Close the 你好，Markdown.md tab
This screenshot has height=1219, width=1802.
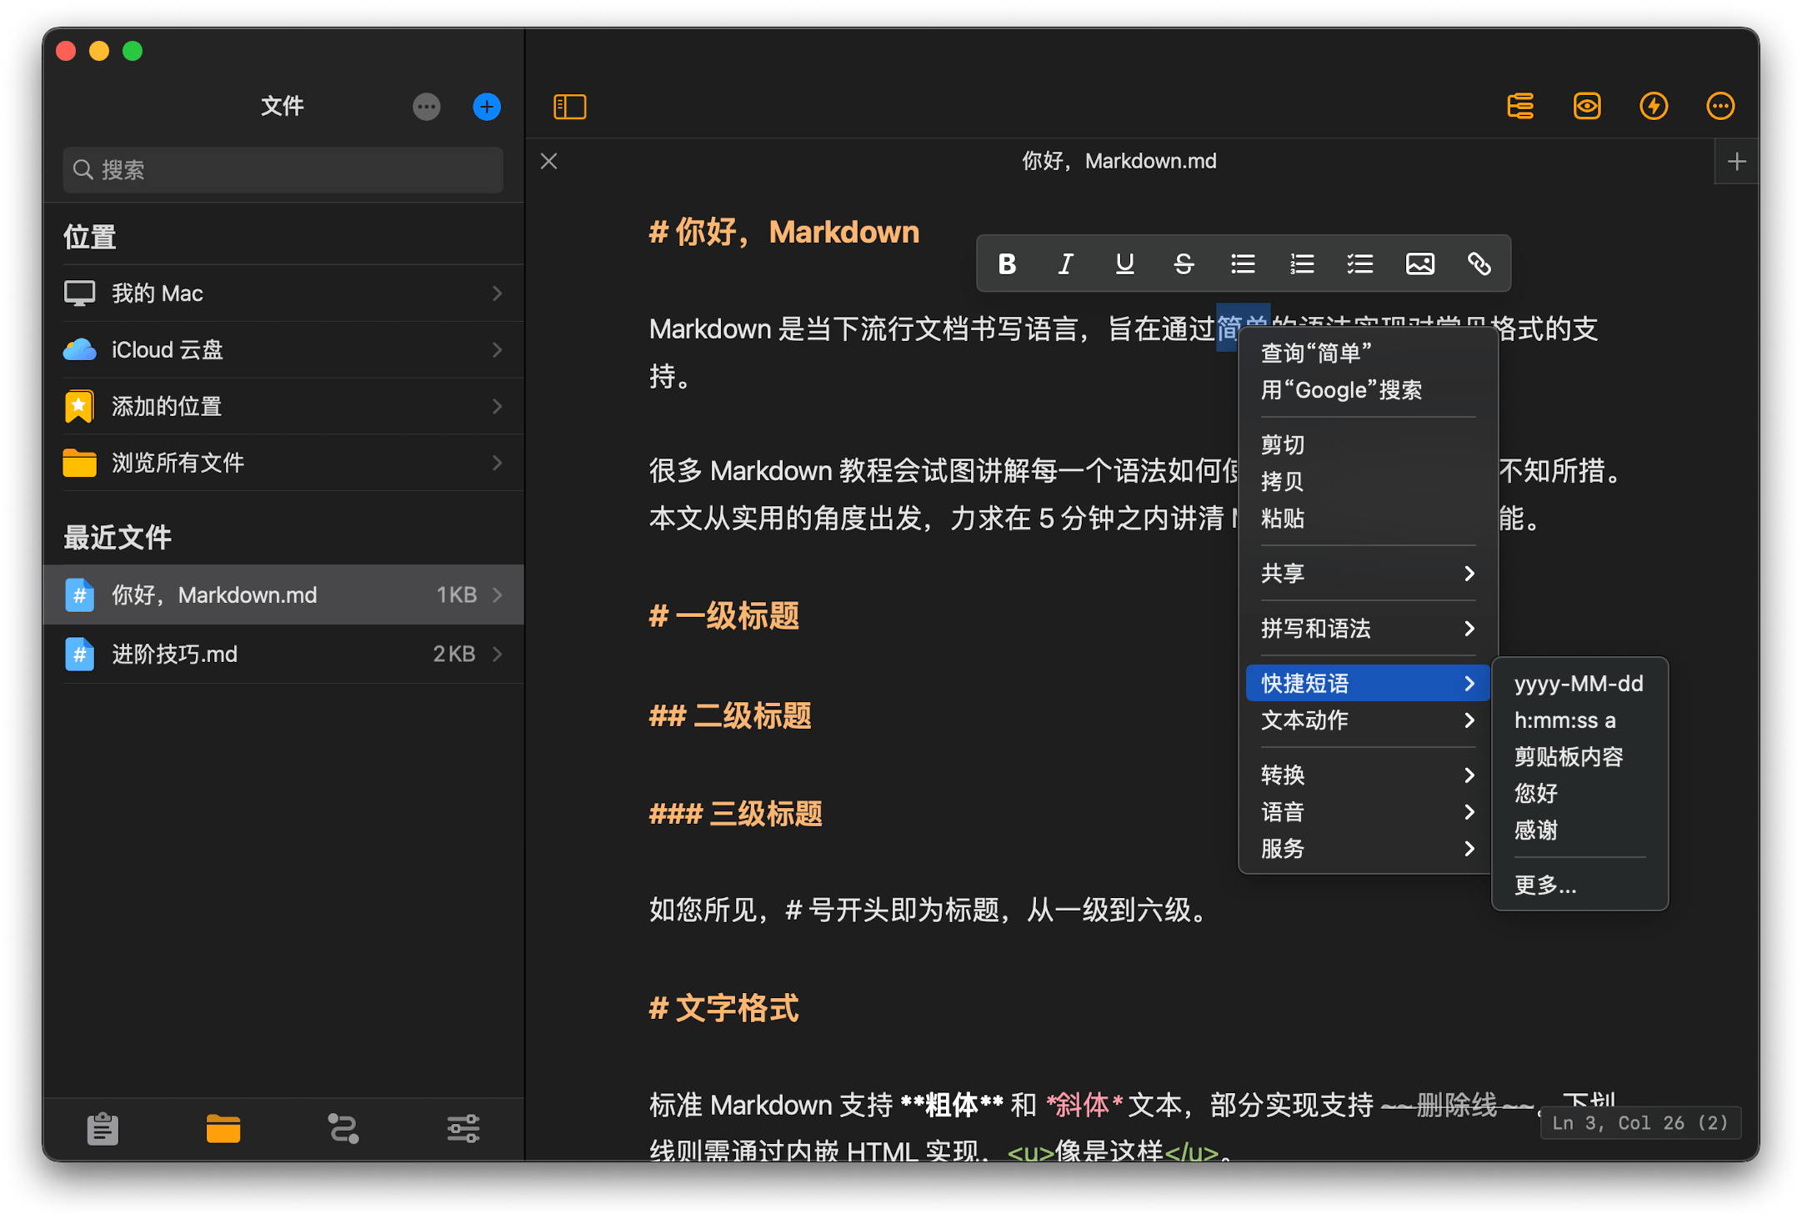click(548, 161)
